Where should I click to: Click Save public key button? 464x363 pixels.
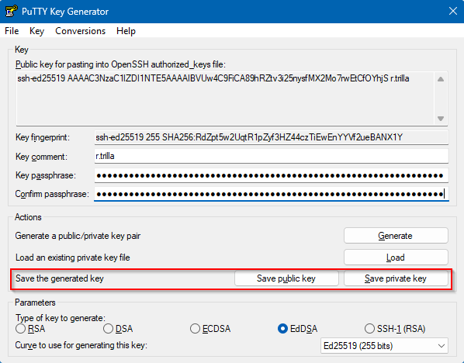(286, 278)
